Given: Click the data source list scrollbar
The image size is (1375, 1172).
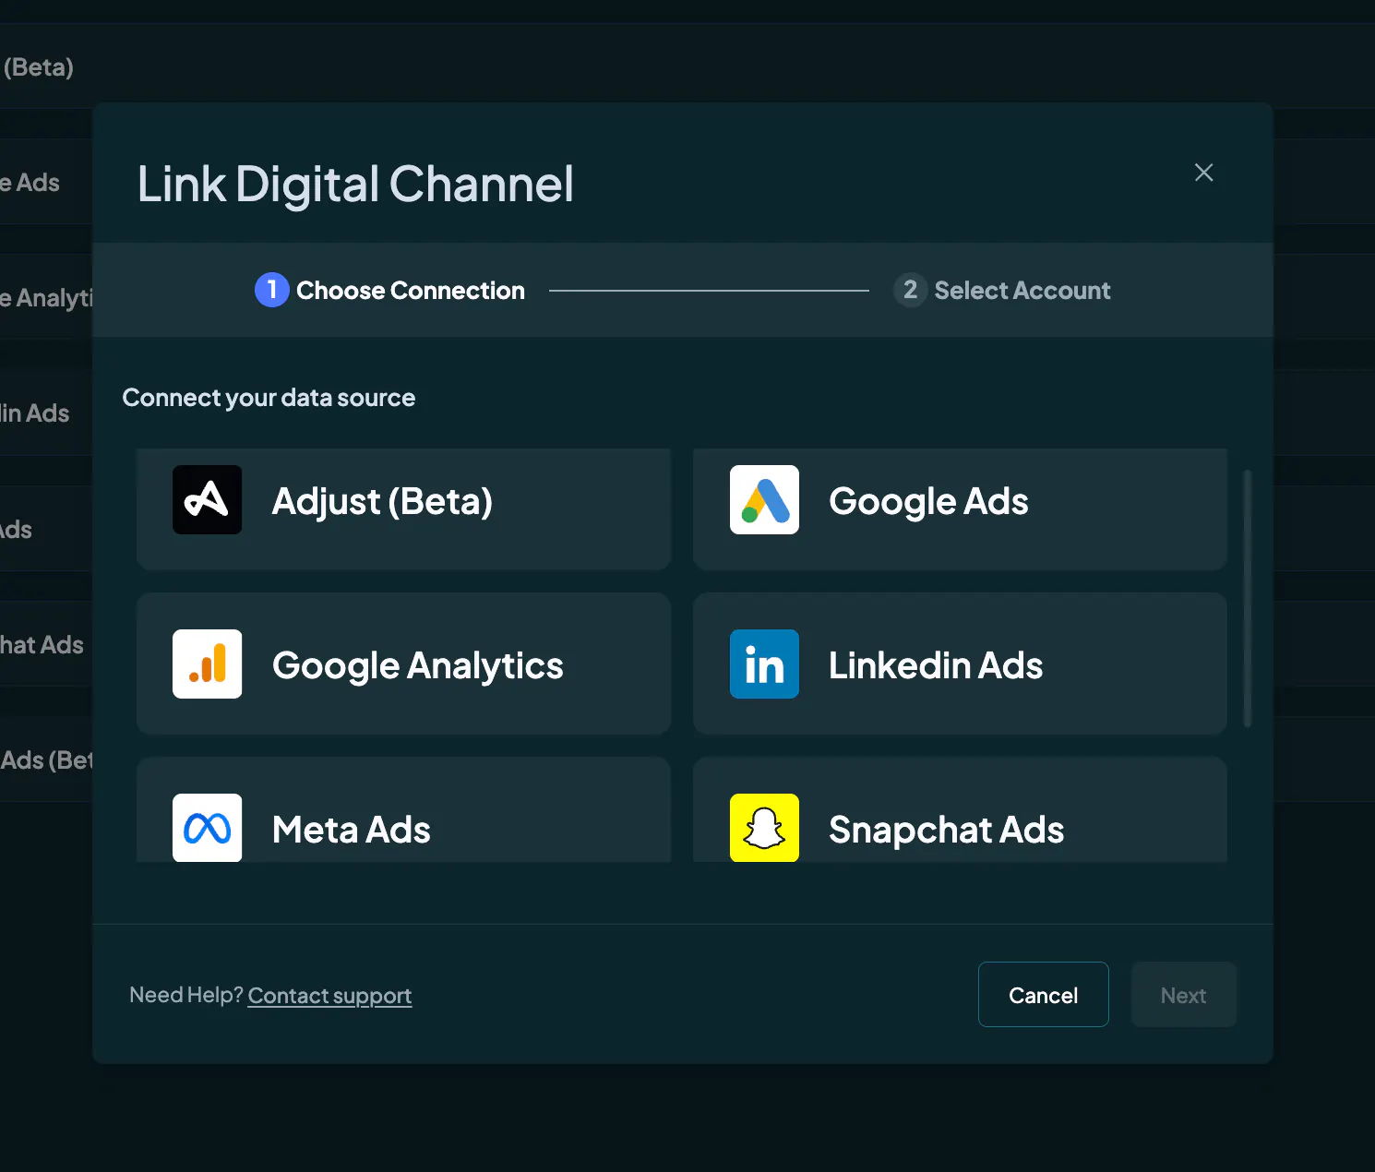Looking at the screenshot, I should 1248,599.
